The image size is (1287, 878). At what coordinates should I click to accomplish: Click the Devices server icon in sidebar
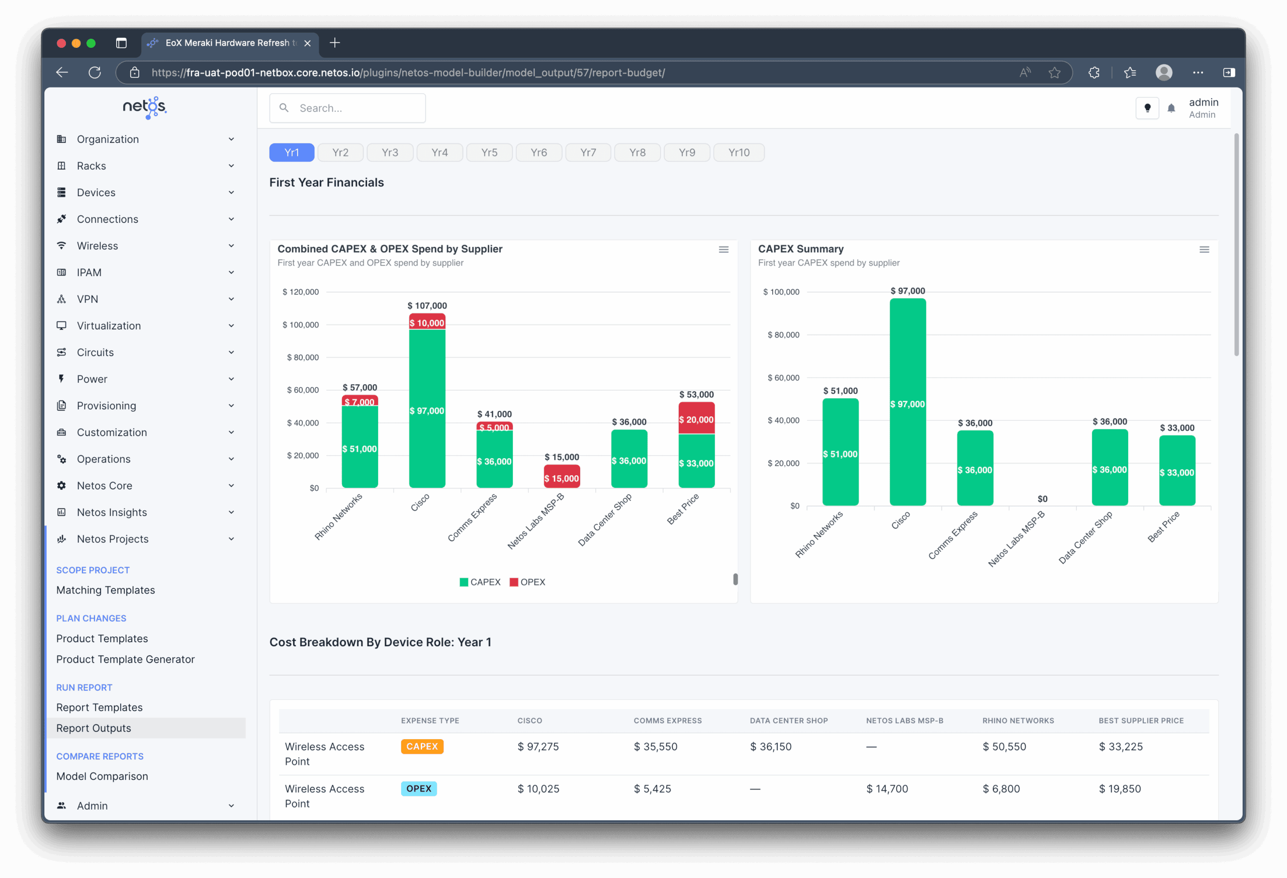pyautogui.click(x=61, y=192)
